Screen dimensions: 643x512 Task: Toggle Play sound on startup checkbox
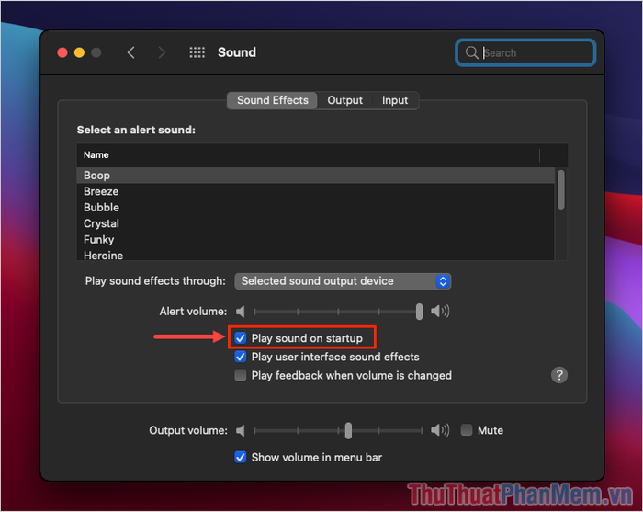[x=241, y=338]
